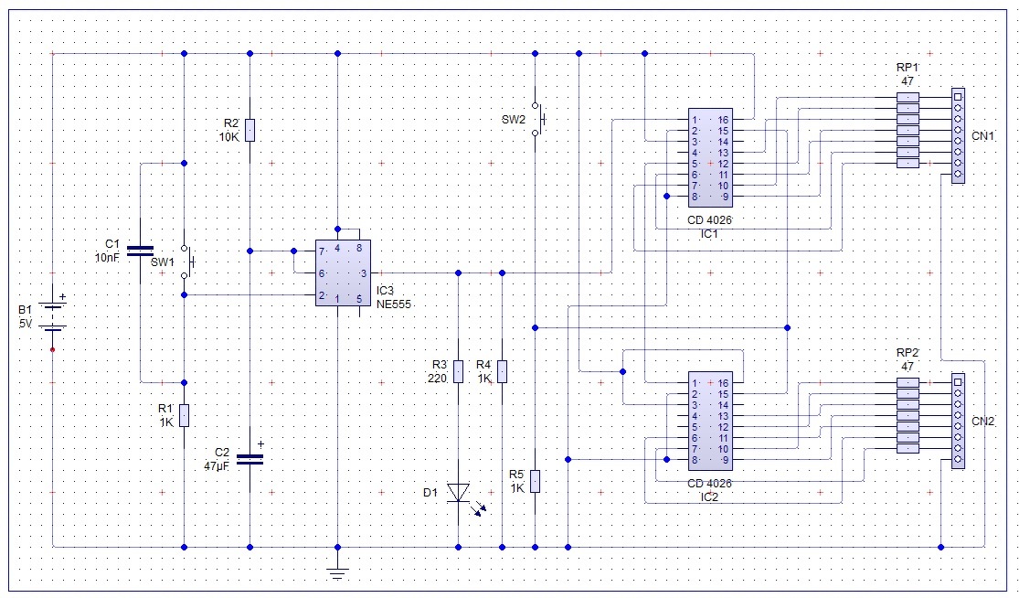Select push button switch SW2
Screen dimensions: 1019x598
point(536,119)
